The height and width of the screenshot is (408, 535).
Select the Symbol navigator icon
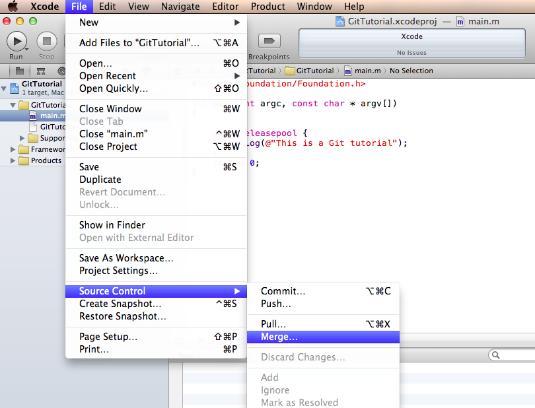point(41,71)
